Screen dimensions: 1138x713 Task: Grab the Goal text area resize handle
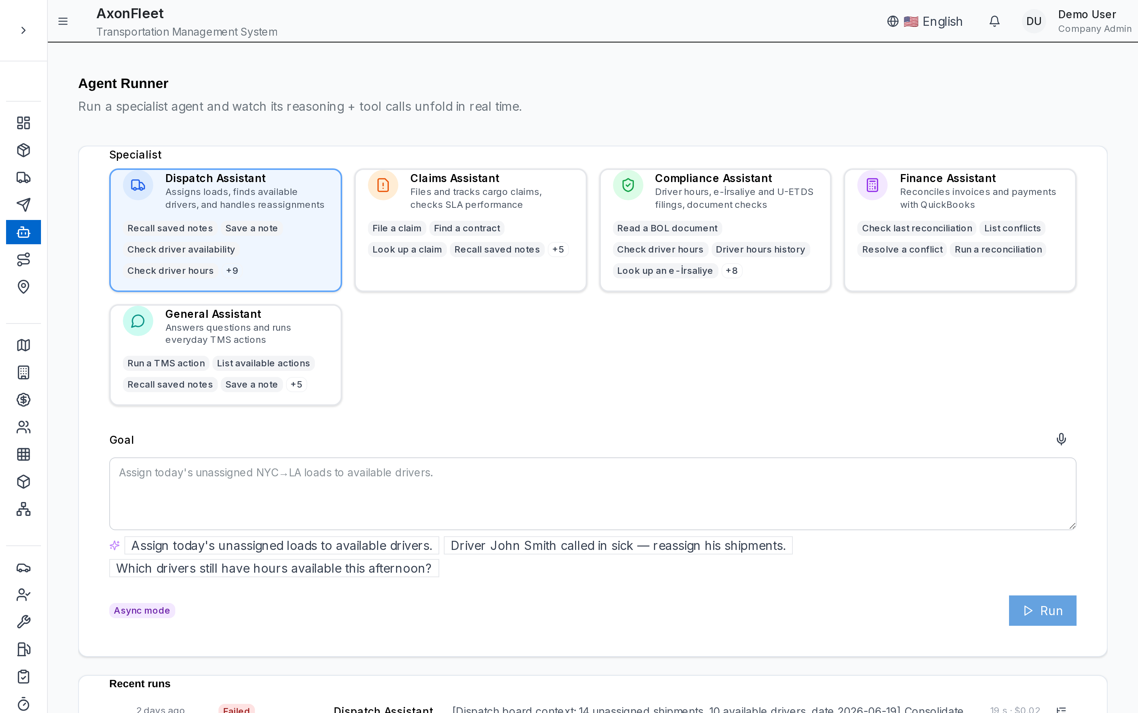coord(1072,525)
